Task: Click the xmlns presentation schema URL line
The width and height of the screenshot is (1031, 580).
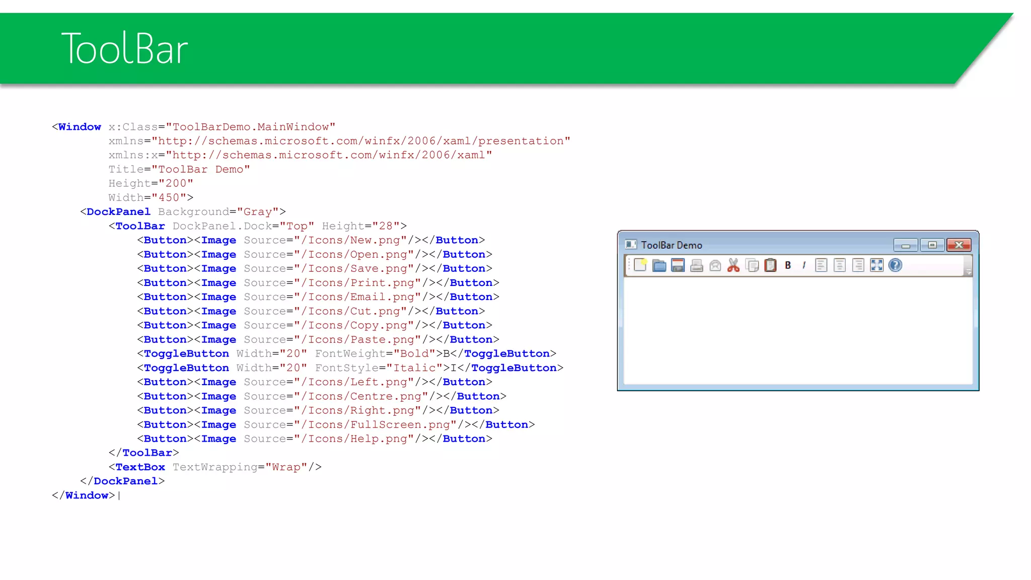Action: pyautogui.click(x=339, y=141)
